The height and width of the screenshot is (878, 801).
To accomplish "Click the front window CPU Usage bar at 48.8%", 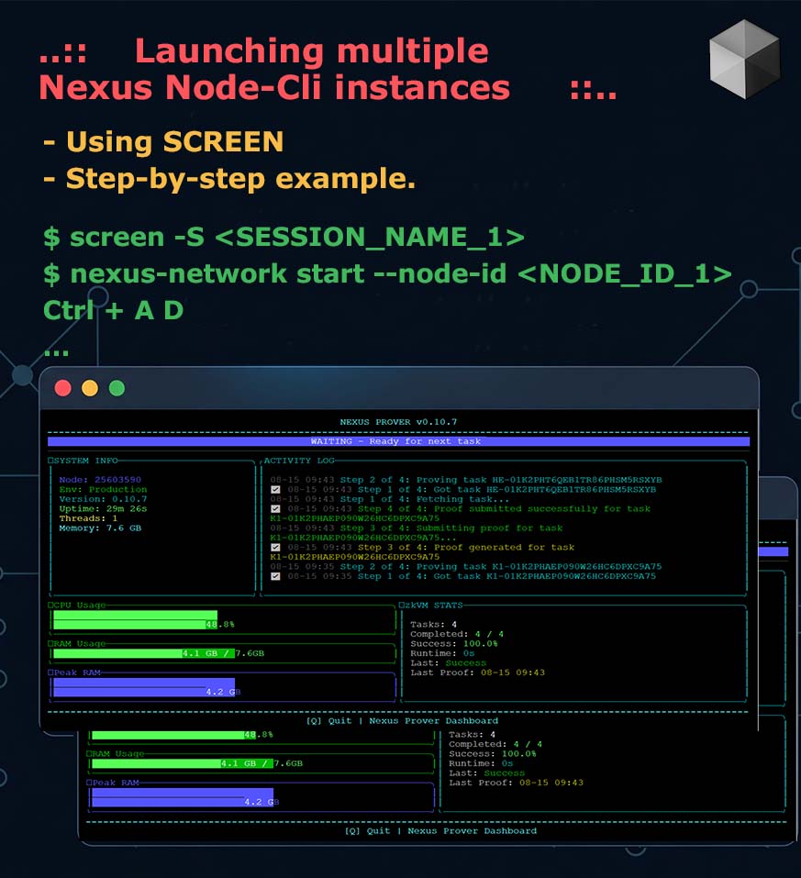I will pyautogui.click(x=136, y=620).
